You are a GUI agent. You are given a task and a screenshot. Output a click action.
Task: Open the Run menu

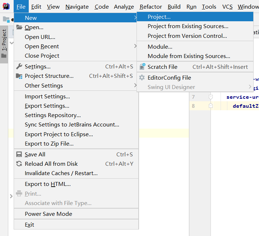pos(191,6)
